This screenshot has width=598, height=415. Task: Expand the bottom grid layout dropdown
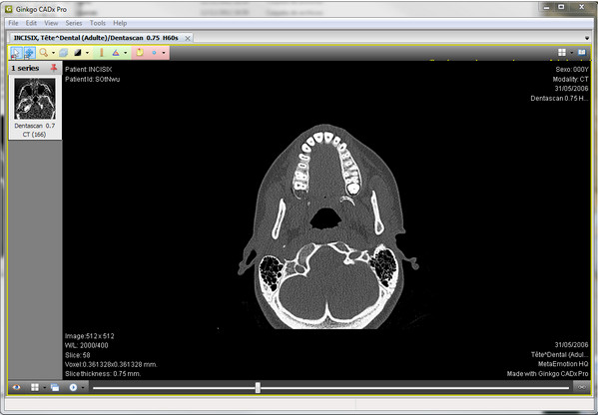click(45, 388)
